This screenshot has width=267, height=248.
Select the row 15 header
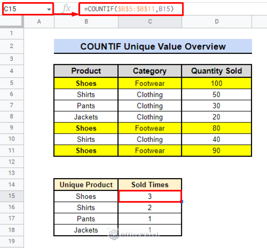coord(11,196)
